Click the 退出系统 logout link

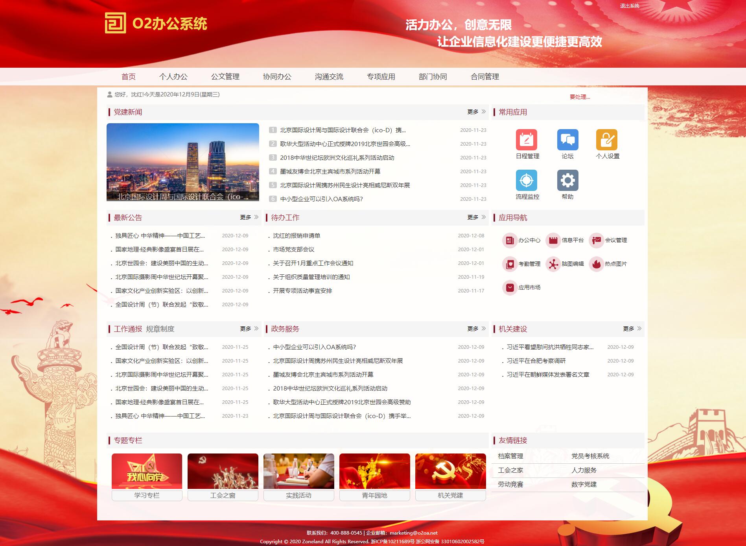(629, 6)
